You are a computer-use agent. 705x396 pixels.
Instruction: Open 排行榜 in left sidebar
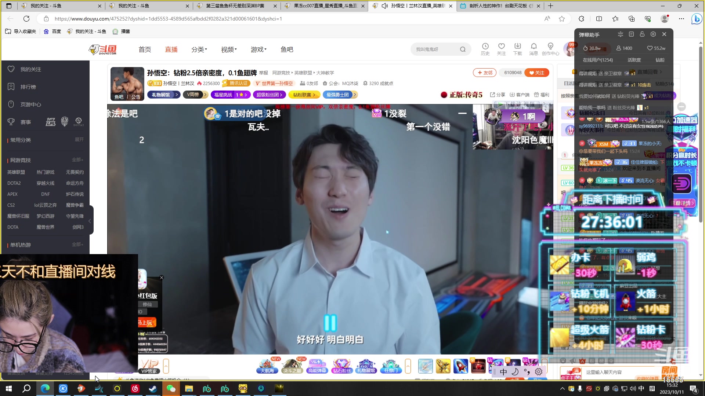[x=28, y=87]
